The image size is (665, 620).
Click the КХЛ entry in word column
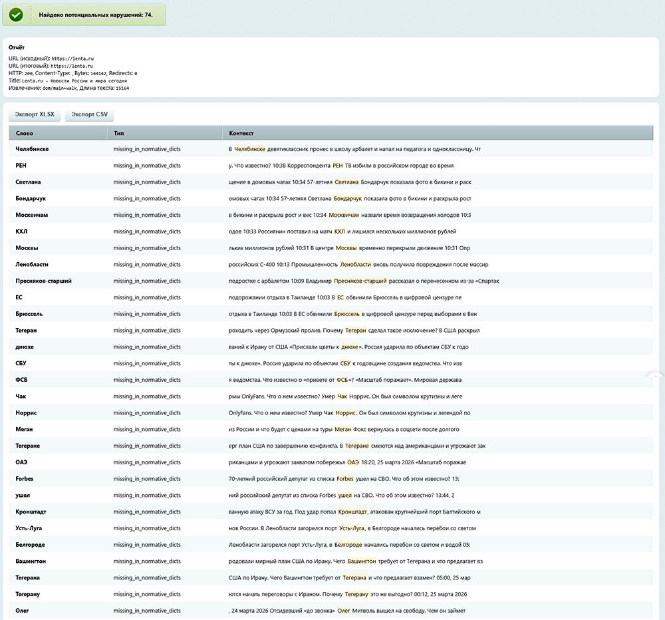21,232
